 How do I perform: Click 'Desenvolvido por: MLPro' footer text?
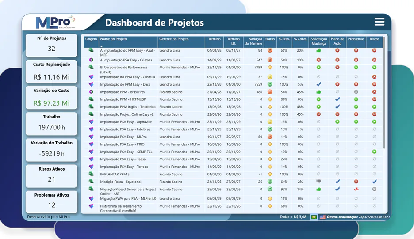48,217
